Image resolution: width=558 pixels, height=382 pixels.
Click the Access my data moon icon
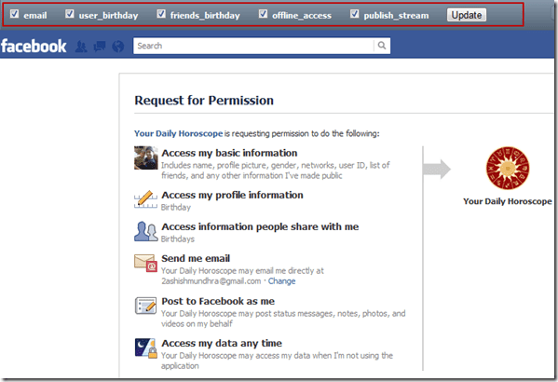(x=145, y=348)
